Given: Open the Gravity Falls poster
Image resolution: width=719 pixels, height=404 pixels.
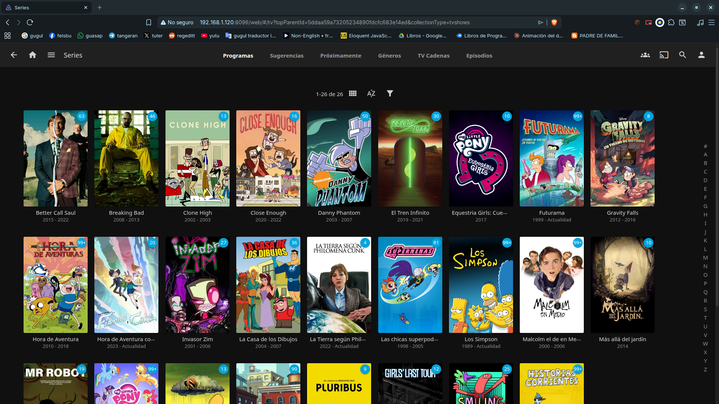Looking at the screenshot, I should pyautogui.click(x=622, y=158).
